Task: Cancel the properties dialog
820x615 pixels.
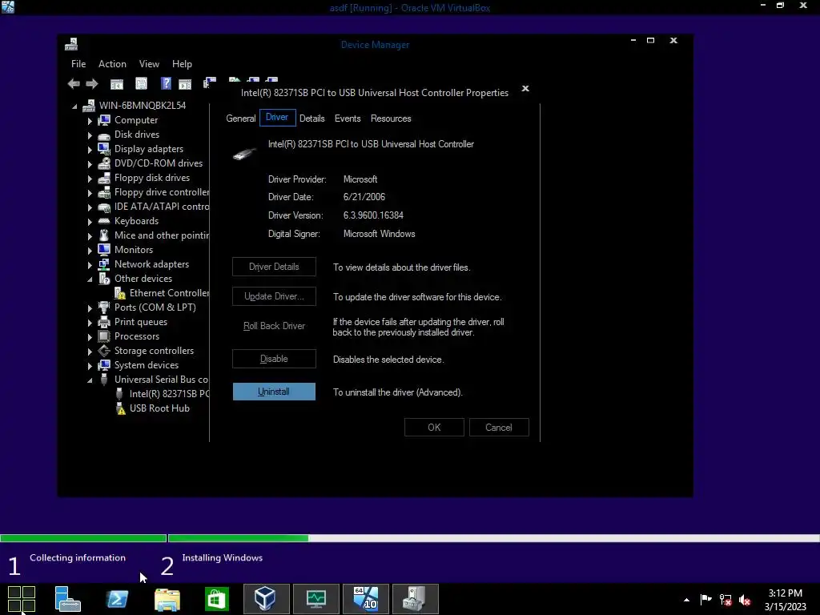Action: [x=499, y=428]
